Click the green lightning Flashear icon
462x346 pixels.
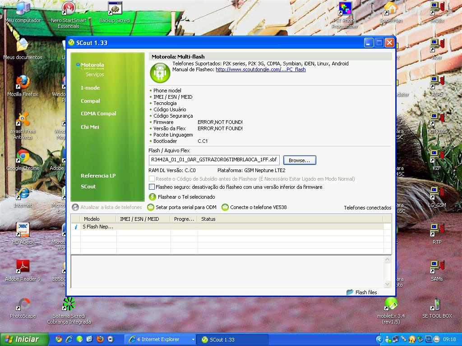point(152,197)
